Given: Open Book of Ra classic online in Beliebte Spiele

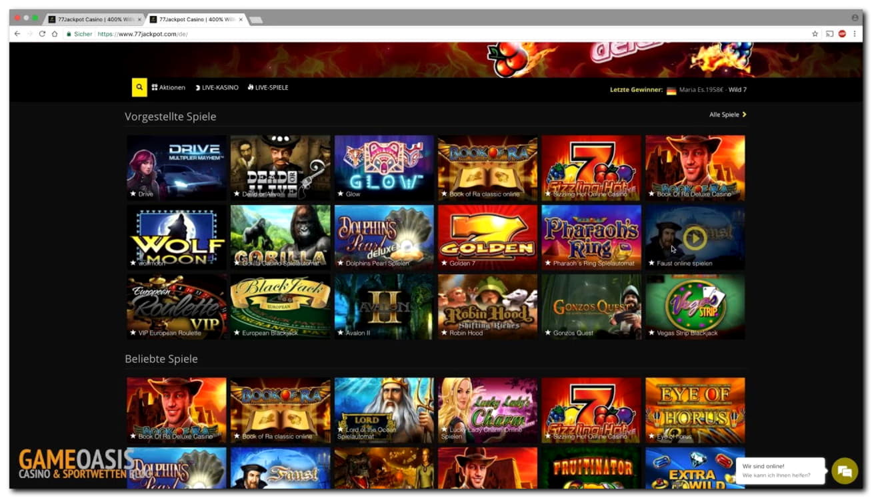Looking at the screenshot, I should (x=280, y=410).
